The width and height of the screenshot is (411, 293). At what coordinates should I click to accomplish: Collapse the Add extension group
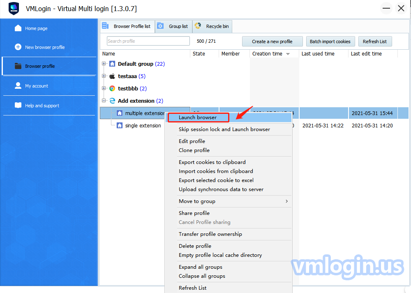(104, 101)
